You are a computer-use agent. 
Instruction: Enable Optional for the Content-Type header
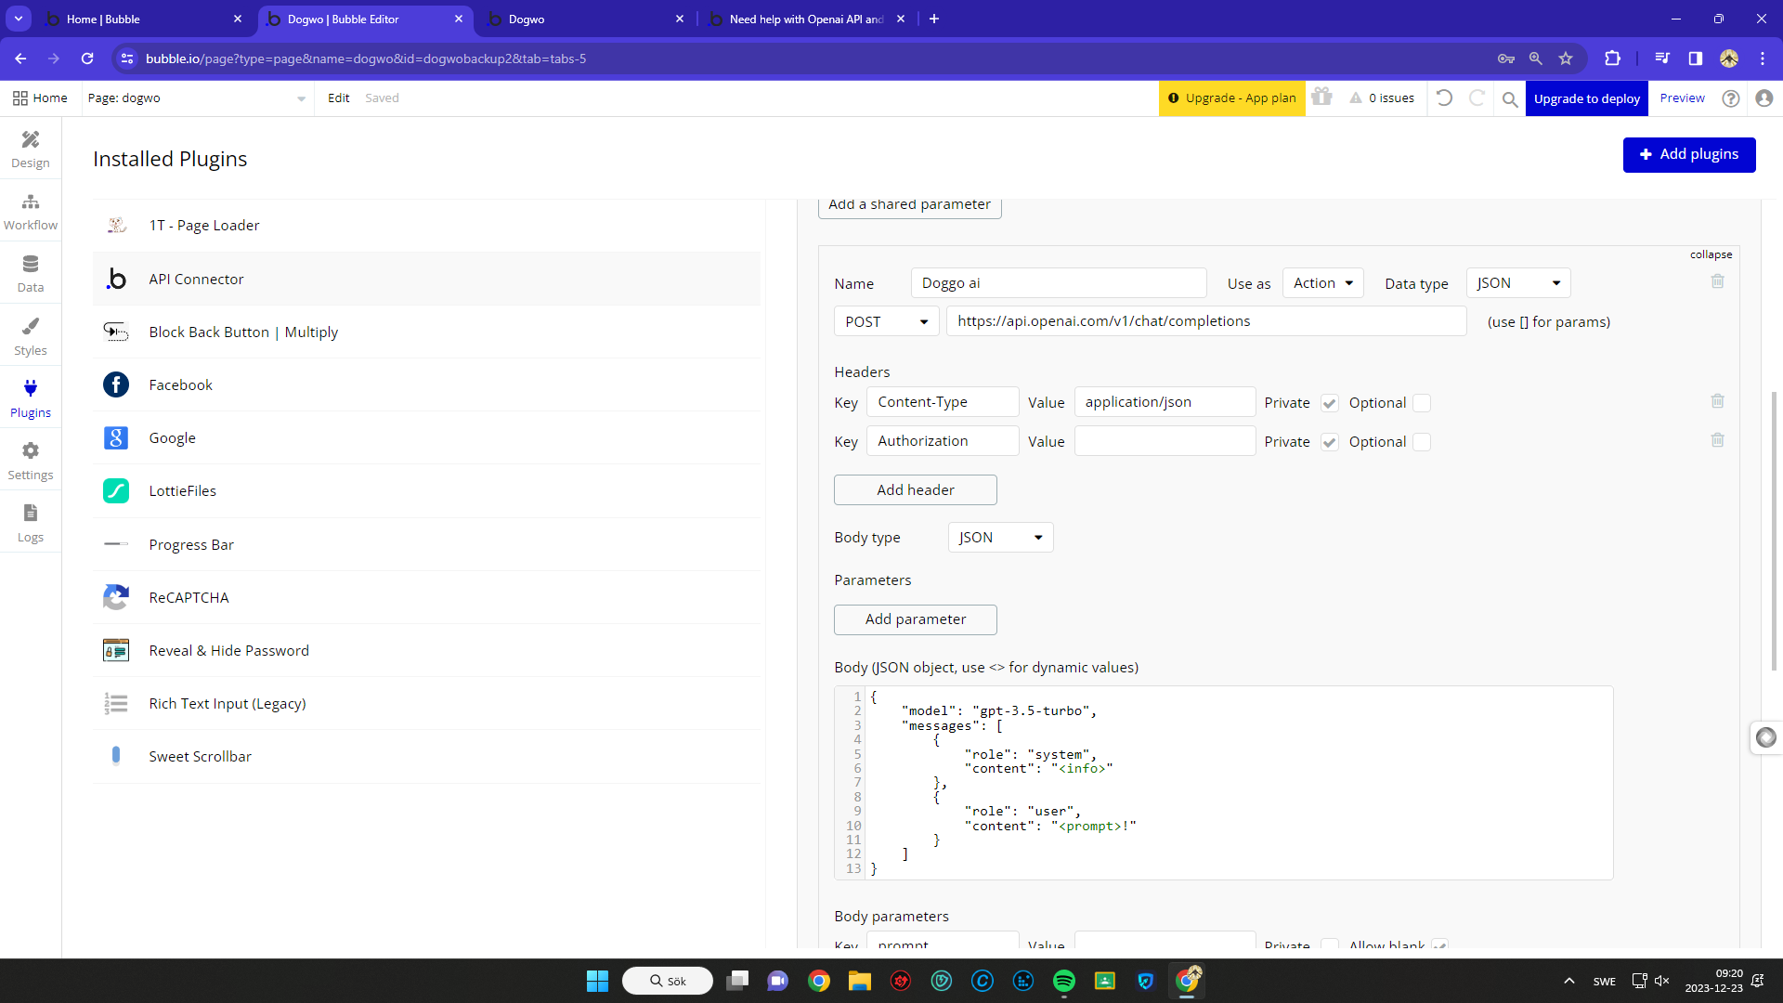point(1423,402)
